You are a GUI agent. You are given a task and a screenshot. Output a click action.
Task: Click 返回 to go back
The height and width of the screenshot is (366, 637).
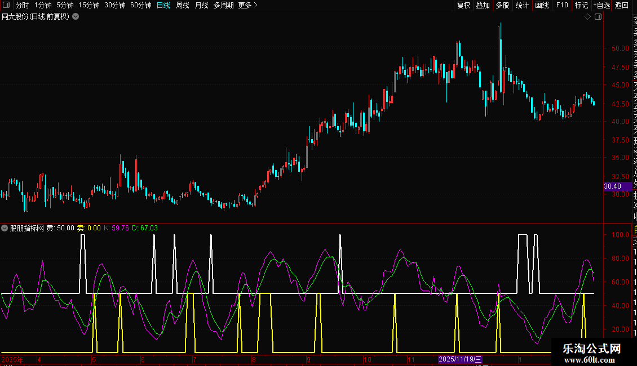[x=622, y=5]
